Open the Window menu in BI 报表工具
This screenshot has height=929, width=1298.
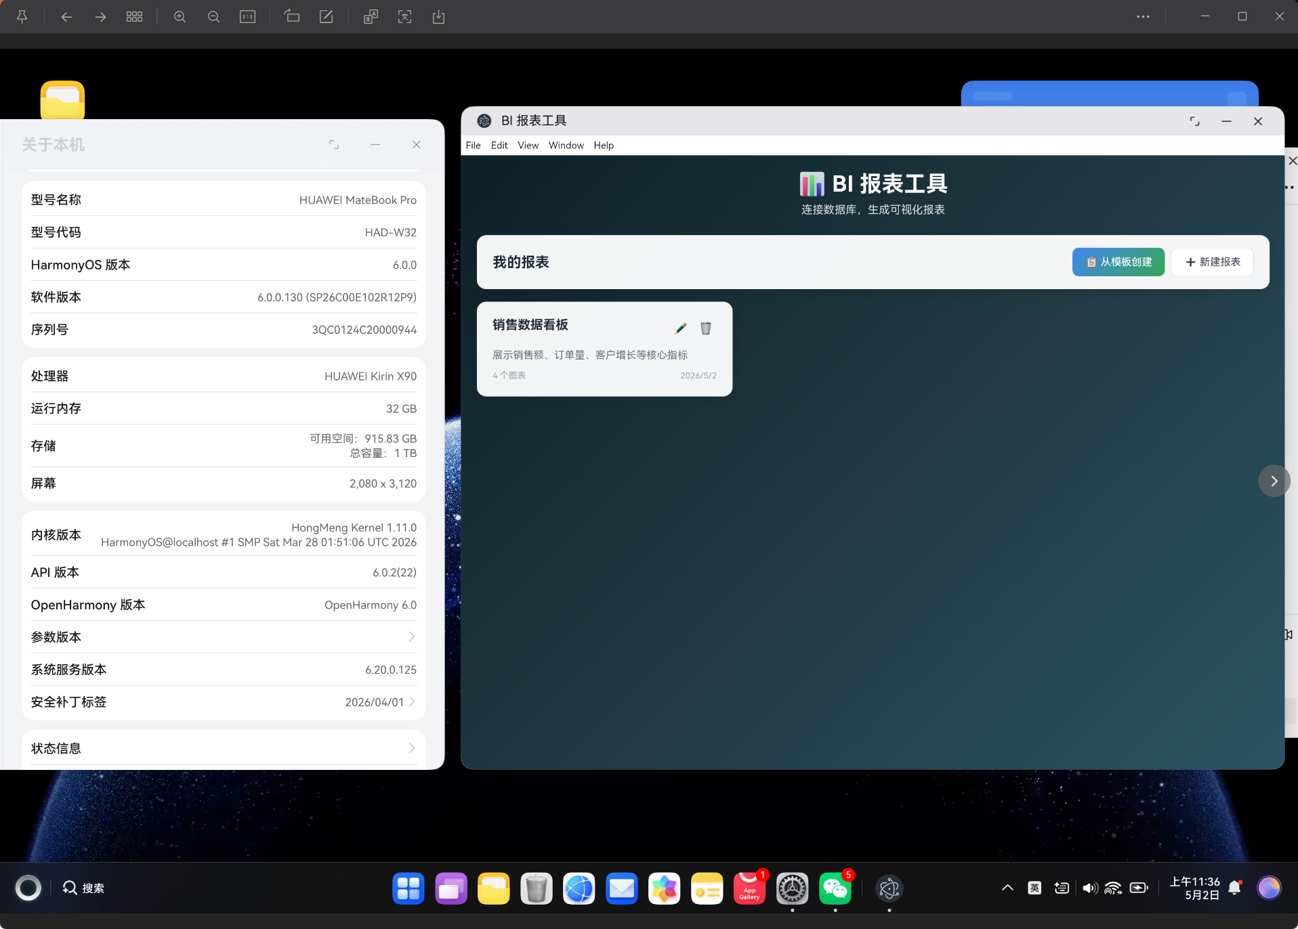tap(566, 146)
